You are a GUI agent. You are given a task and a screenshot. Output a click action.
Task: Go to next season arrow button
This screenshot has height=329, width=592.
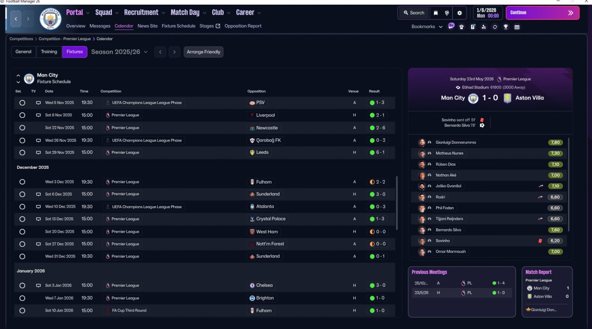(174, 52)
